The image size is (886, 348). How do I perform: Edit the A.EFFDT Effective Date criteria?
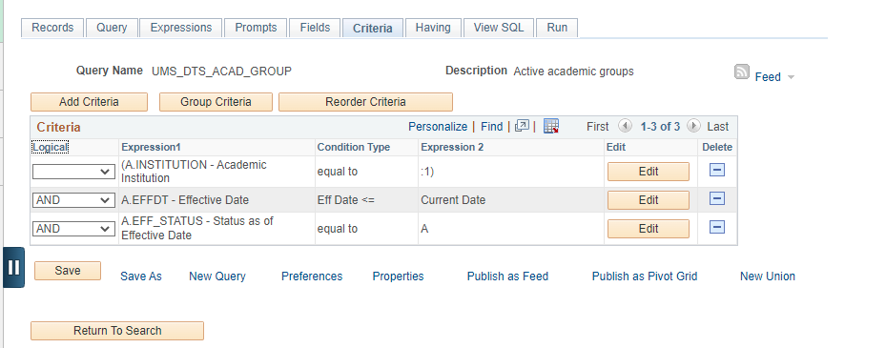[649, 200]
